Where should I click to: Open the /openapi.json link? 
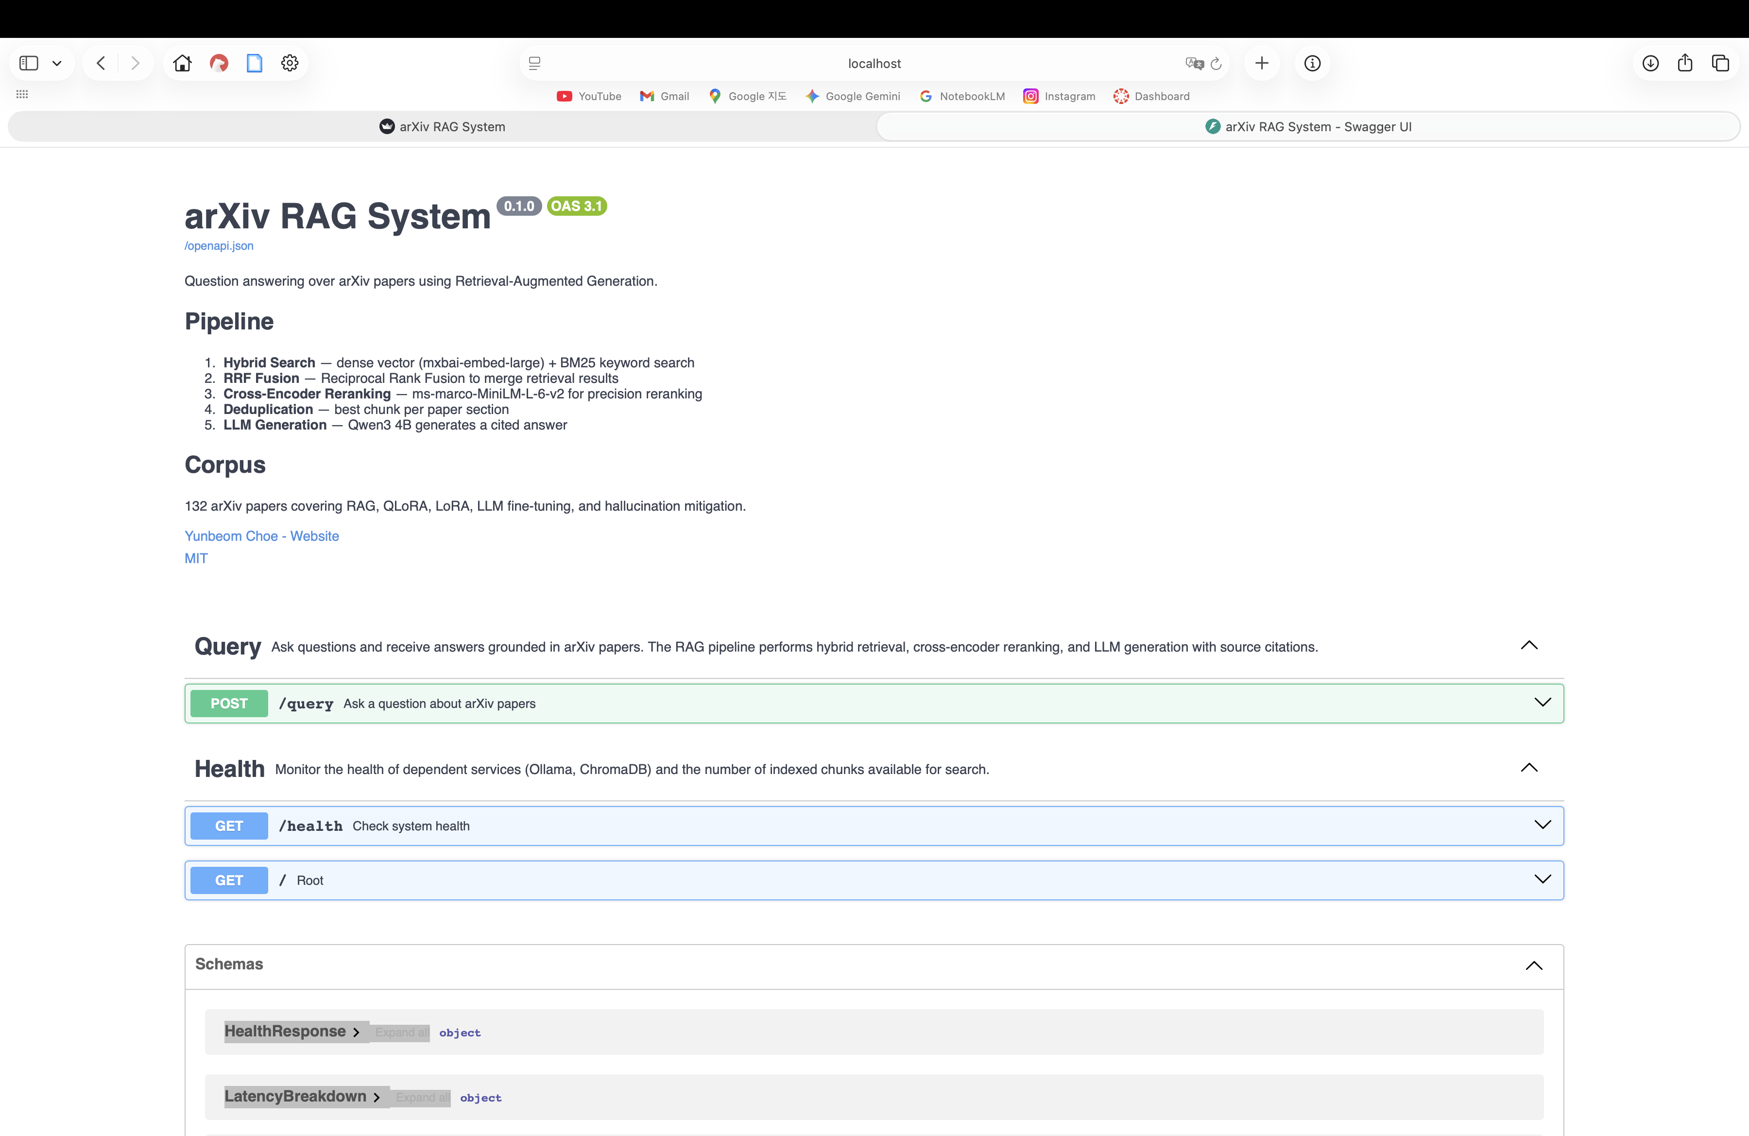[218, 245]
